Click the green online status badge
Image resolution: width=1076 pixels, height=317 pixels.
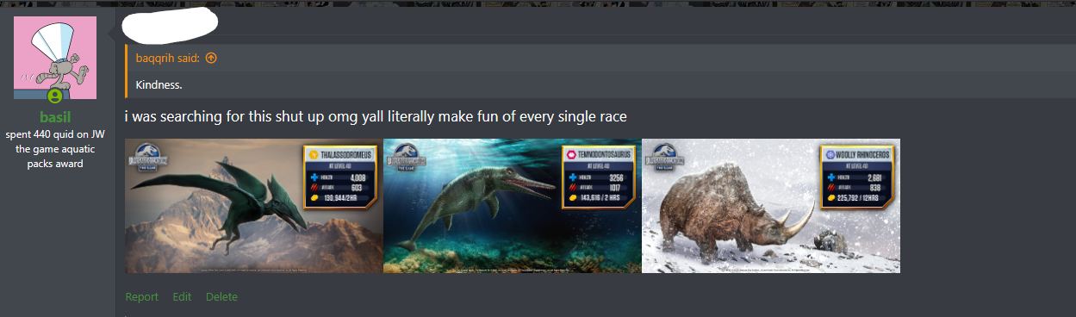coord(55,96)
